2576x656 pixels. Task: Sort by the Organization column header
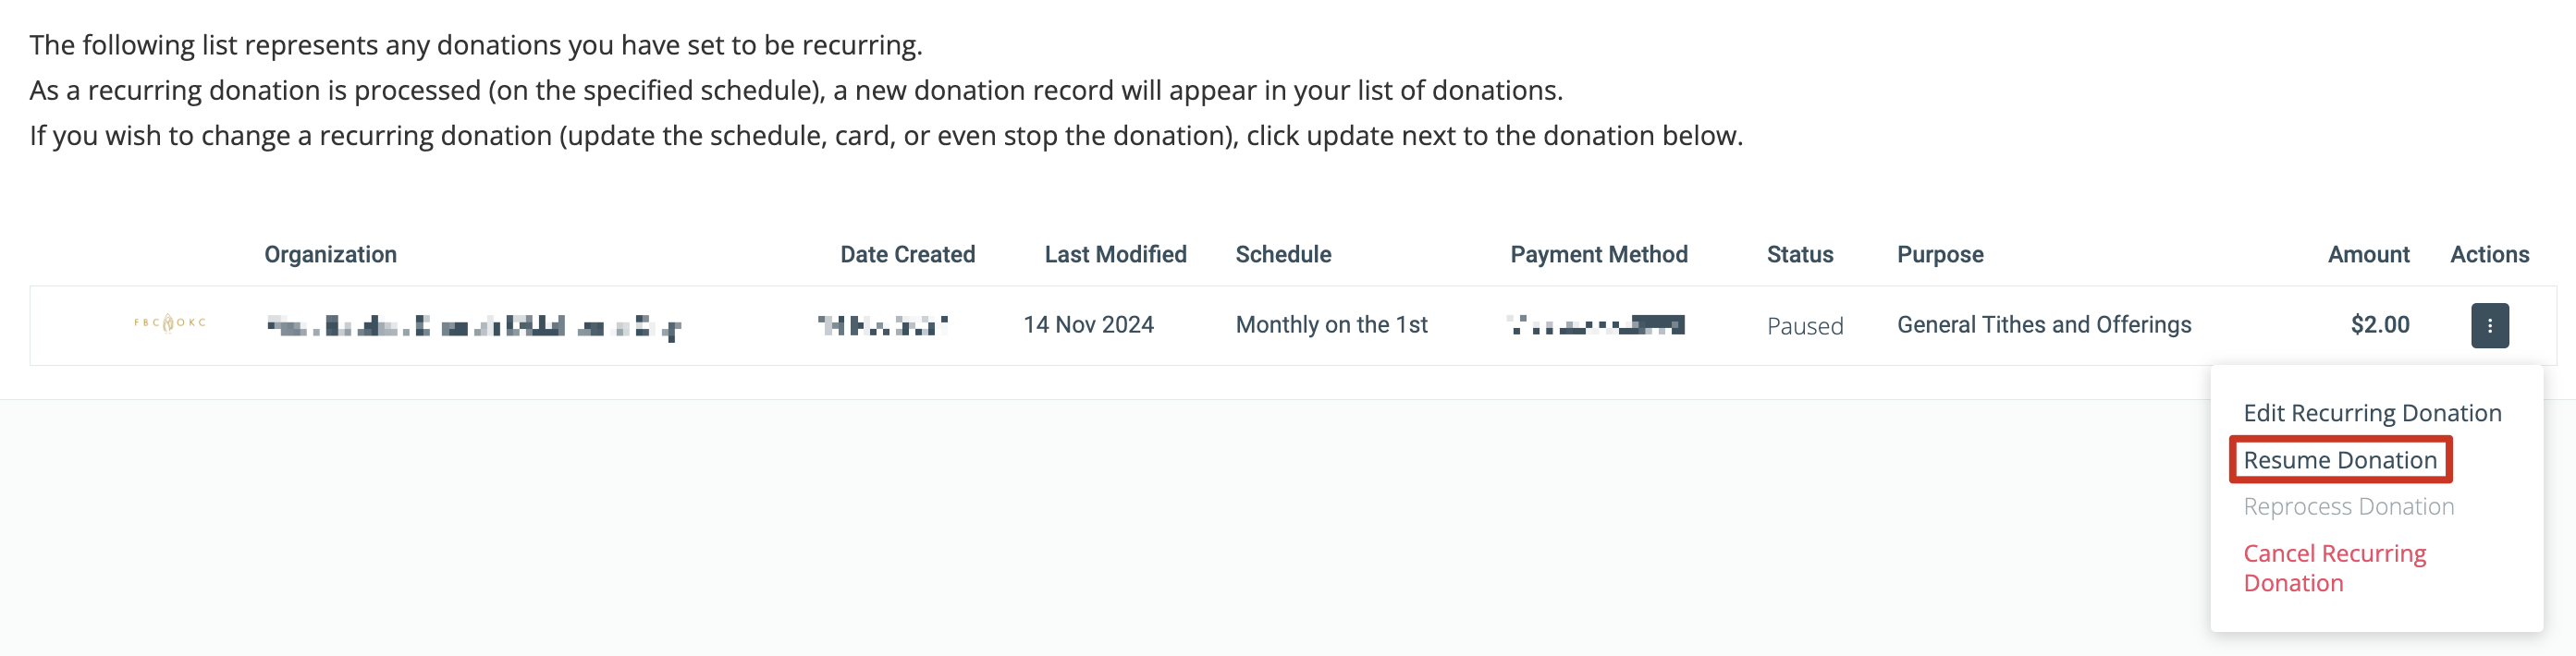point(330,254)
